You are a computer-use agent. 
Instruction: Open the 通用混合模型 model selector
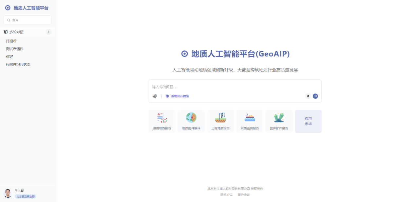click(x=177, y=96)
